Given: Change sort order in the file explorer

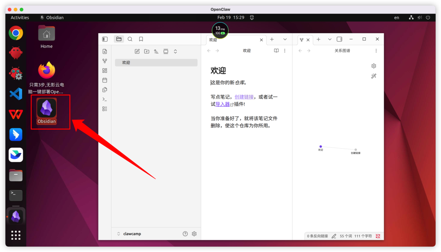Looking at the screenshot, I should coord(156,51).
